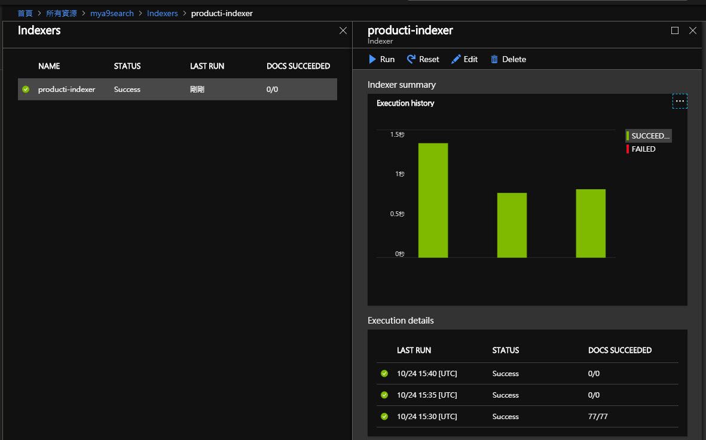Open 所有資源 breadcrumb link
This screenshot has height=440, width=706.
click(61, 14)
